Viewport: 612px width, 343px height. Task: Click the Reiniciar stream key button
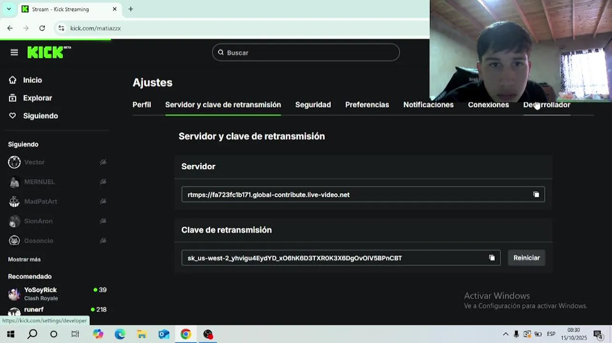pos(527,258)
